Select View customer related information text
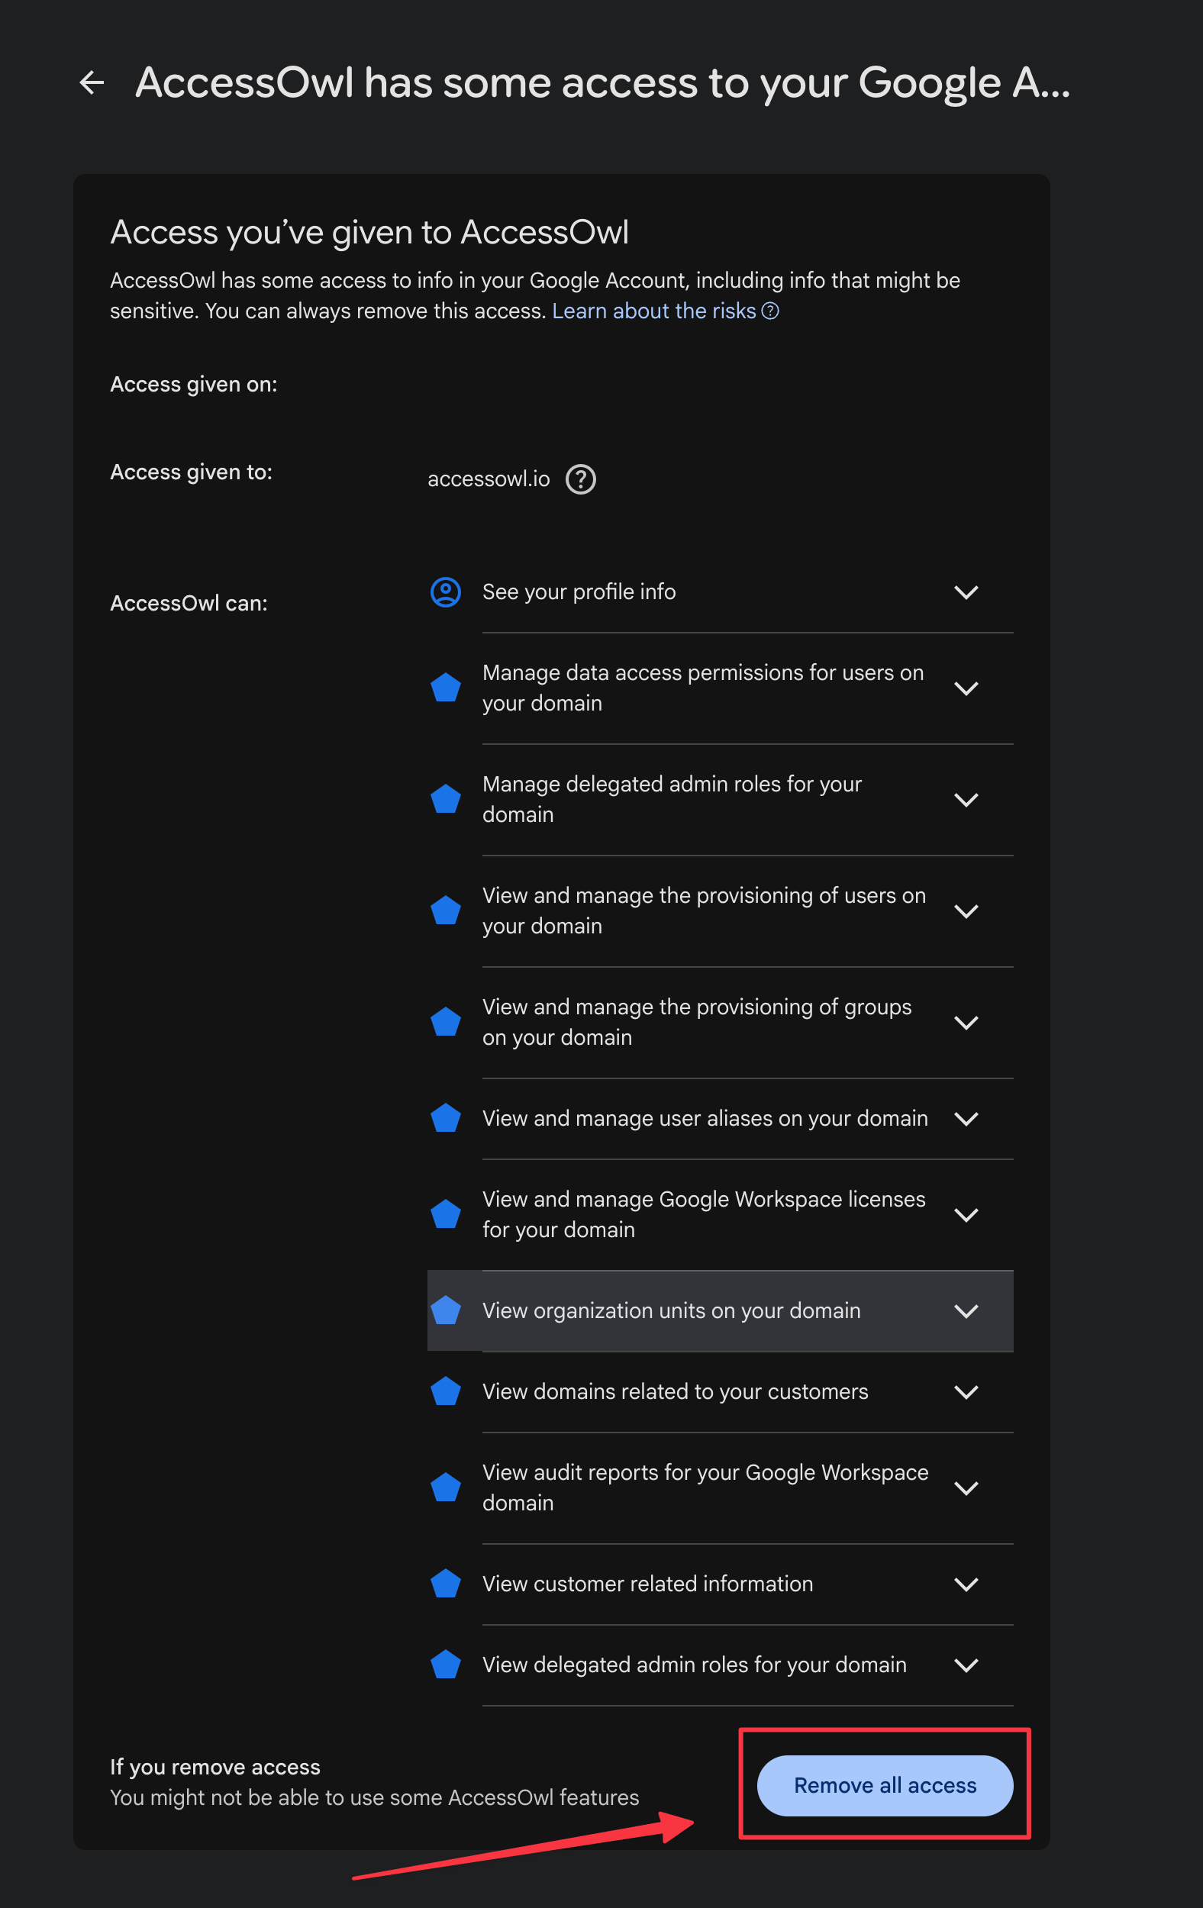The width and height of the screenshot is (1203, 1908). 647,1584
